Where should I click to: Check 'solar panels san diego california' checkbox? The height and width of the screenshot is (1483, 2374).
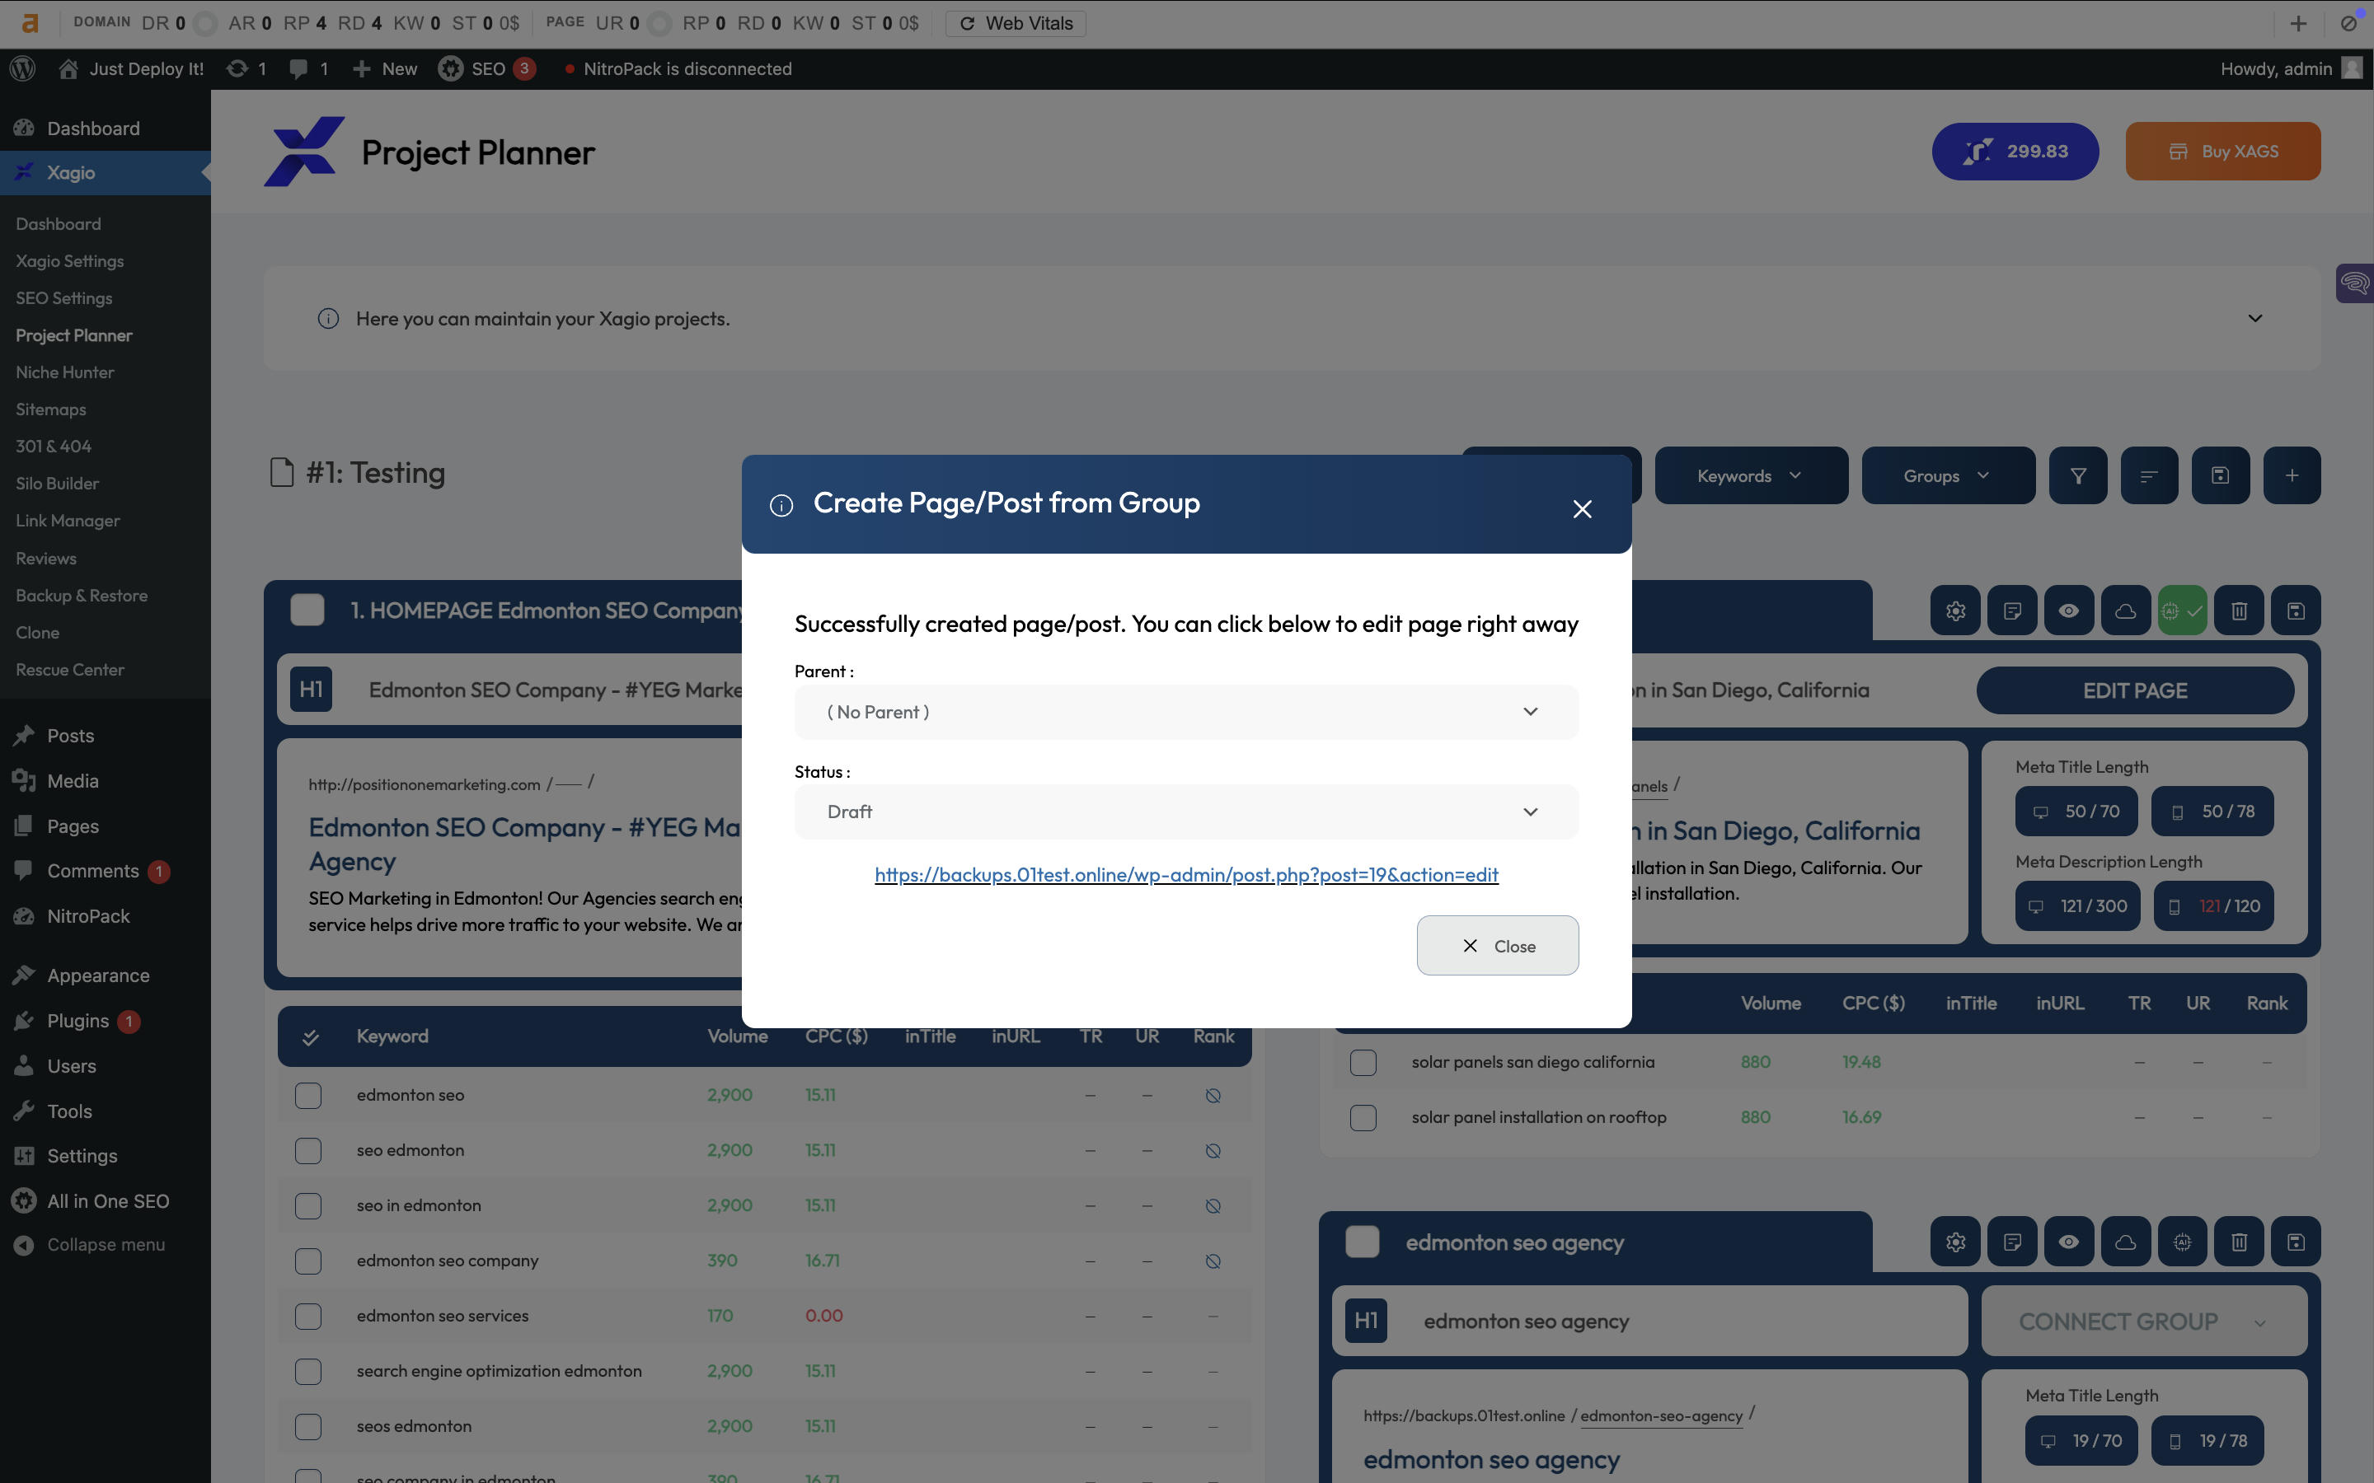[1363, 1062]
